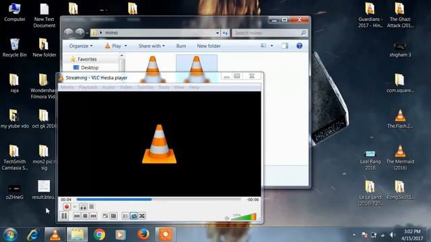Select Laal Rang 2016 desktop icon

370,161
